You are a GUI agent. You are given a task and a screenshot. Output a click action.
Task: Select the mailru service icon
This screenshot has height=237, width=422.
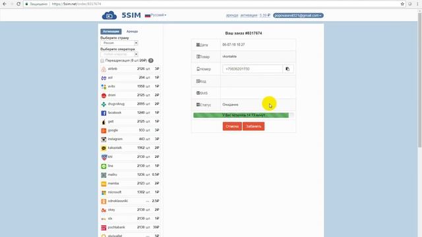point(104,175)
